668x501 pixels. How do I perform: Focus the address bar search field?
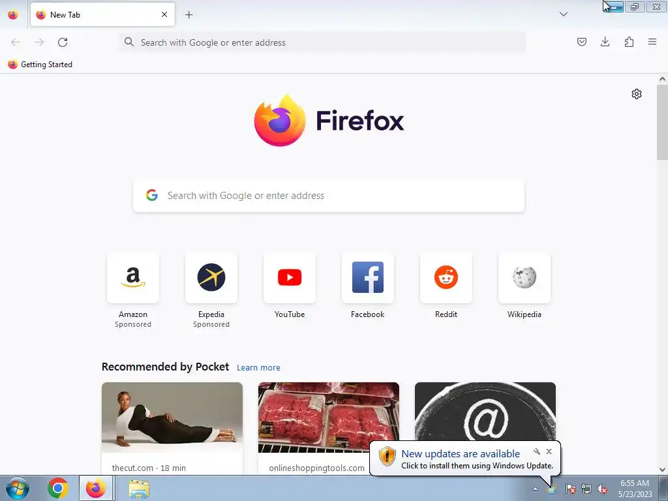pos(322,42)
